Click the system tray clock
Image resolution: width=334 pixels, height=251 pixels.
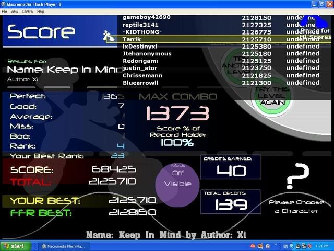coord(322,246)
